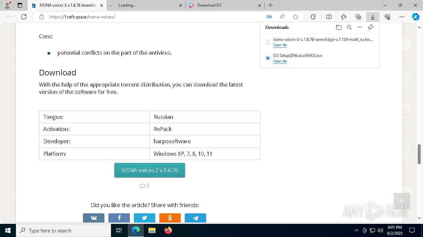Open downloads folder icon in Downloads panel
The width and height of the screenshot is (423, 237).
click(338, 27)
